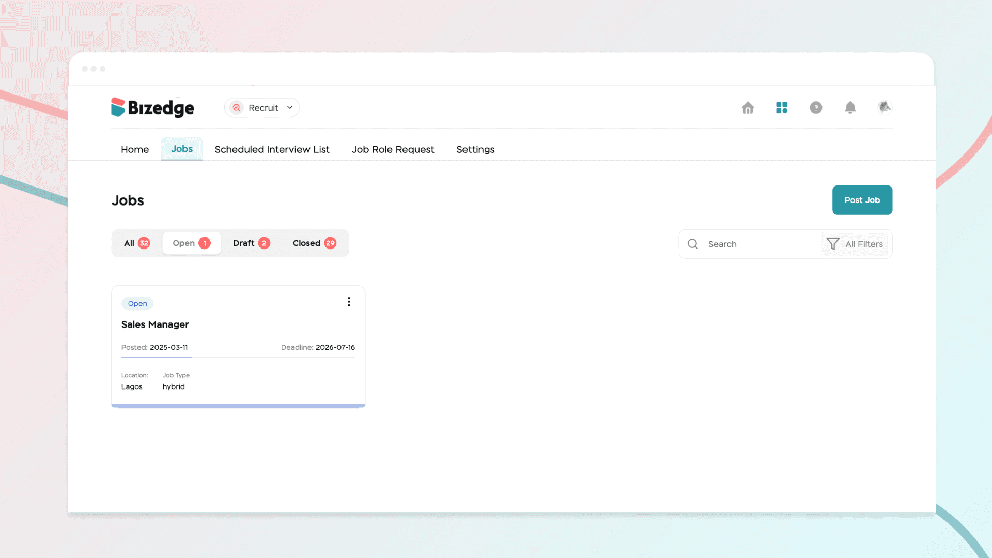The height and width of the screenshot is (558, 992).
Task: Click the Jobs page heading
Action: [128, 200]
